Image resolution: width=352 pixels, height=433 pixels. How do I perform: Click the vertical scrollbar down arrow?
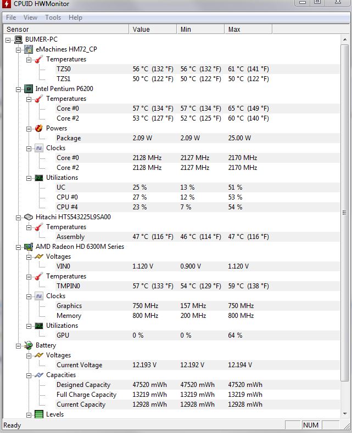[x=345, y=415]
